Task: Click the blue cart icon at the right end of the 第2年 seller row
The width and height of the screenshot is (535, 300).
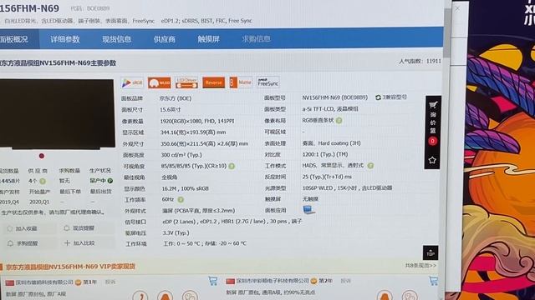Action: tap(434, 281)
